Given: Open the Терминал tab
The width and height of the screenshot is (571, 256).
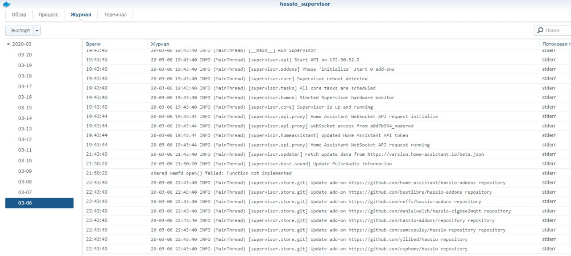Looking at the screenshot, I should coord(115,15).
